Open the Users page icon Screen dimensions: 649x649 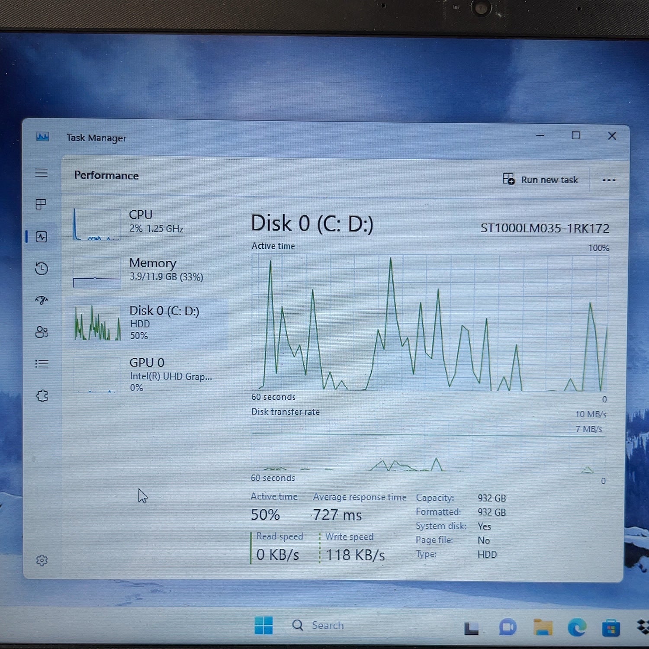[x=42, y=332]
